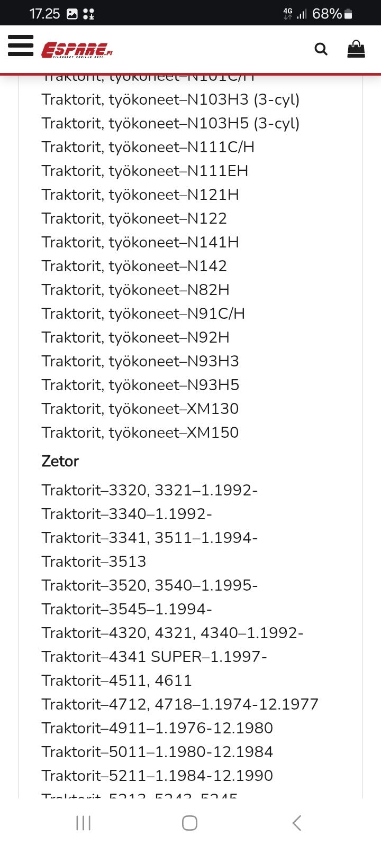The width and height of the screenshot is (381, 846).
Task: Choose Traktorit, työkoneet–XM150 from list
Action: point(140,433)
